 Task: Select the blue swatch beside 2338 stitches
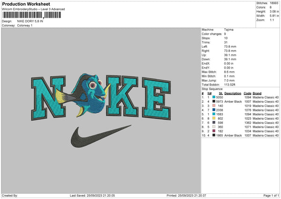tap(214, 110)
